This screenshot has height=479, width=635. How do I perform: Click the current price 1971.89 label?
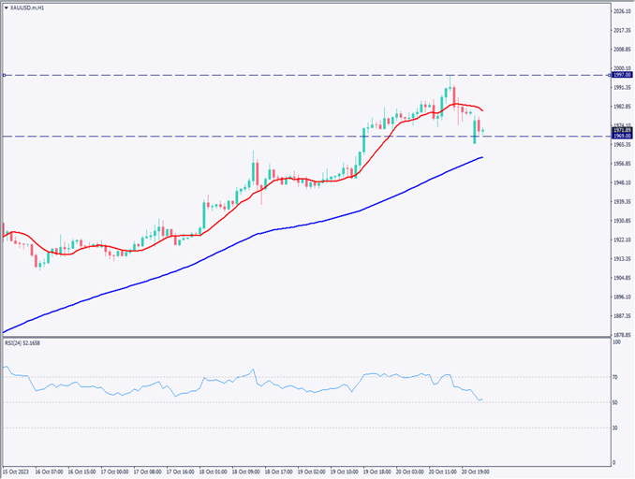click(x=621, y=130)
